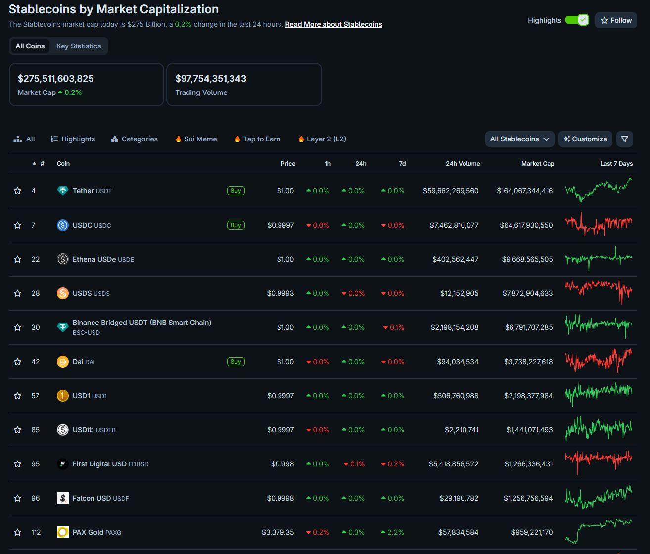Viewport: 650px width, 554px height.
Task: Sort by Coin column header
Action: pyautogui.click(x=63, y=164)
